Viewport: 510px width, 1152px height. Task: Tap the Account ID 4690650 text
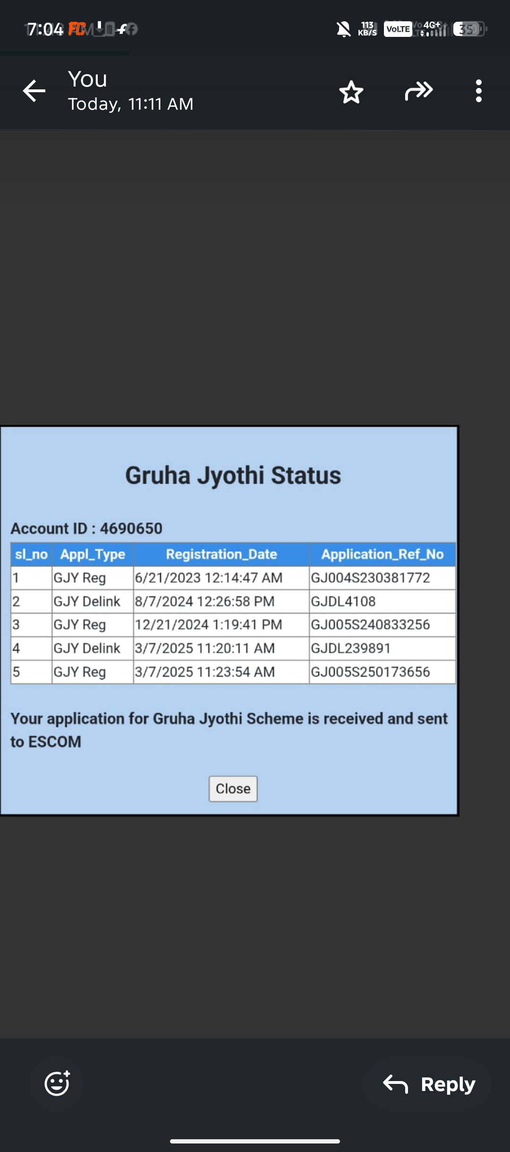(x=86, y=528)
